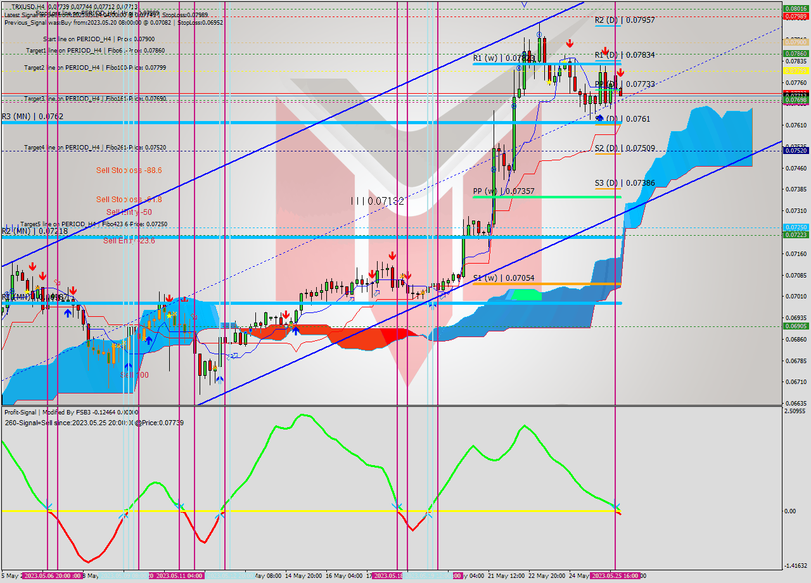Screen dimensions: 811x583
Task: Click the green 0.08016 price tag
Action: tap(796, 9)
